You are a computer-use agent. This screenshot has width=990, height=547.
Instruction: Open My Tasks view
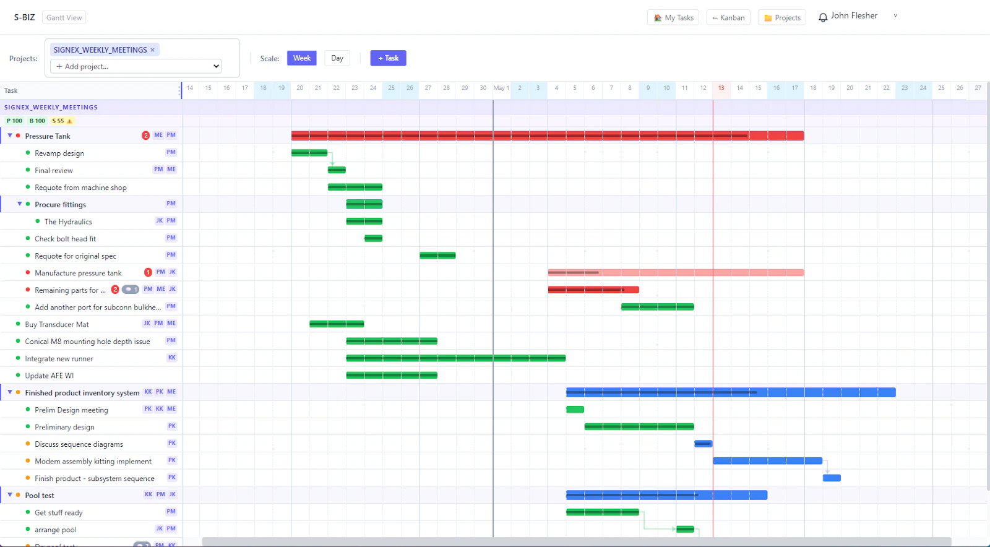(673, 17)
